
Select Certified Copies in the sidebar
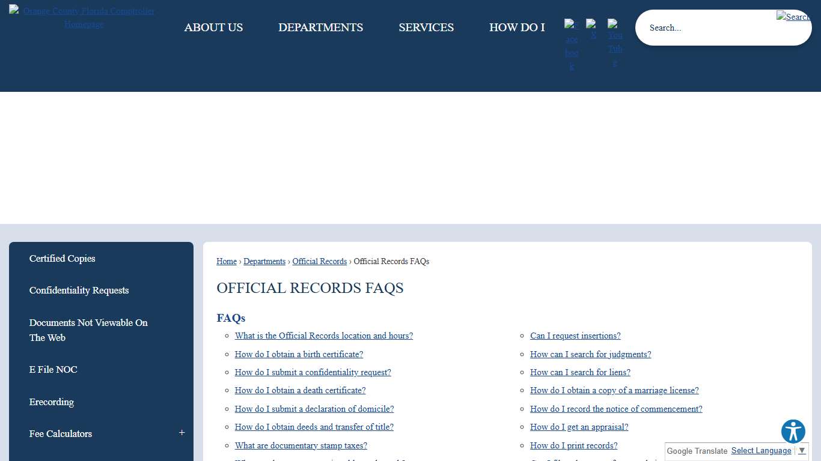tap(62, 258)
